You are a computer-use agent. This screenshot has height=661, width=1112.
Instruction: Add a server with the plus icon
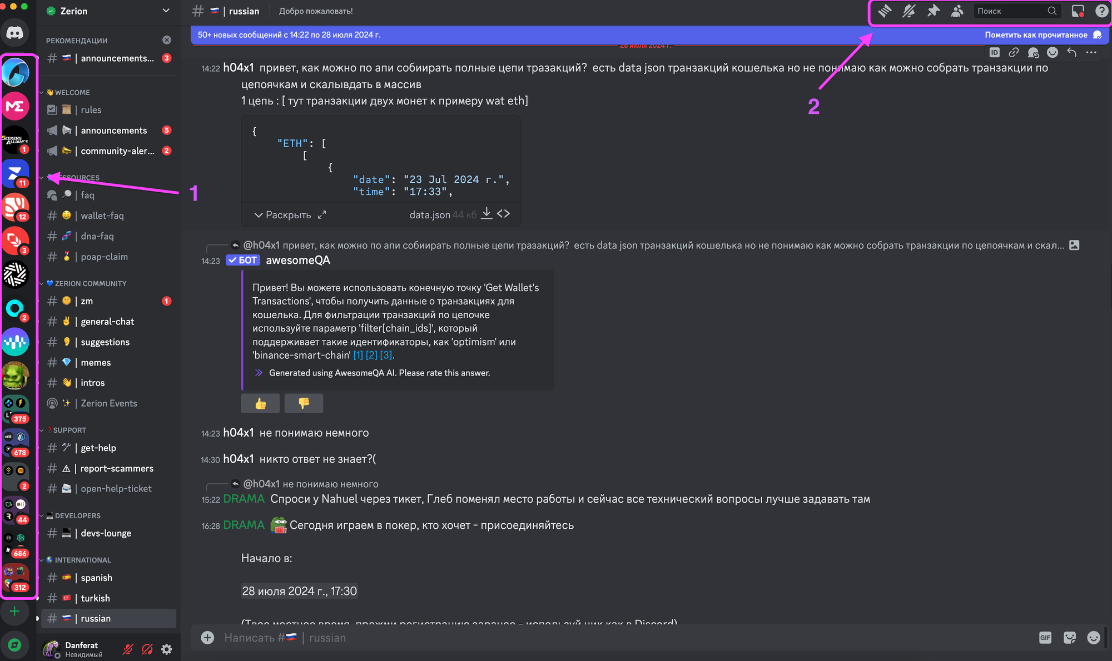click(x=15, y=612)
